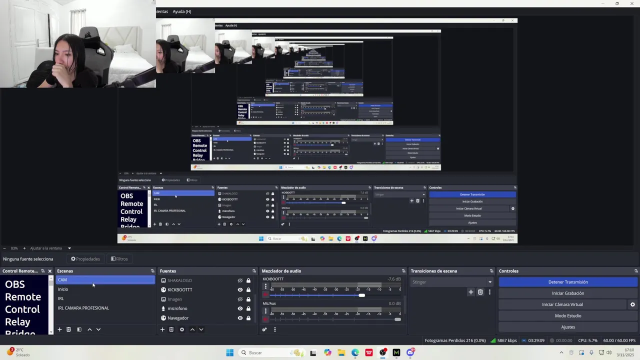Open audio mixer bottom three-dot menu

click(x=274, y=329)
